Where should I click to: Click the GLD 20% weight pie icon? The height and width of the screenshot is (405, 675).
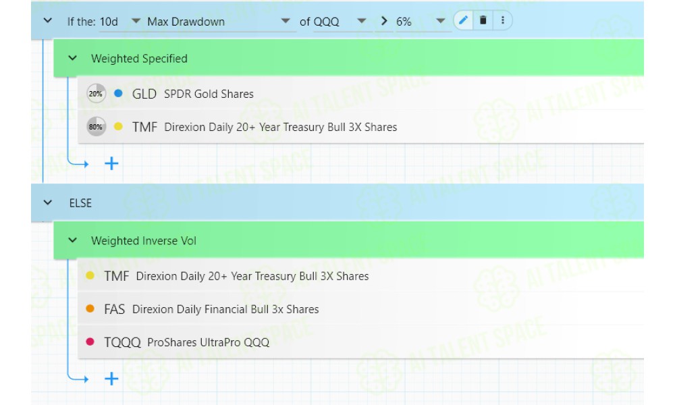96,93
